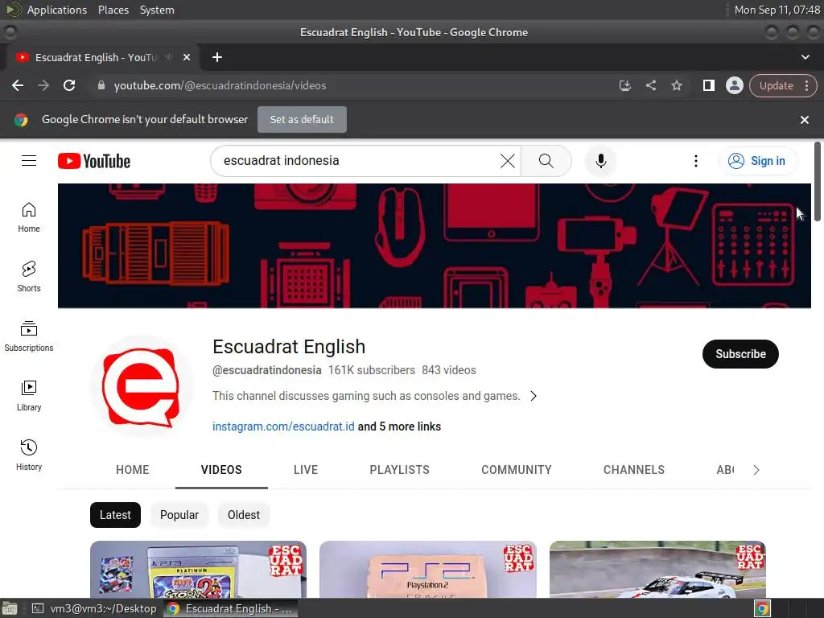Open the PlayStation 2 box video thumbnail
Viewport: 824px width, 618px height.
pos(428,569)
